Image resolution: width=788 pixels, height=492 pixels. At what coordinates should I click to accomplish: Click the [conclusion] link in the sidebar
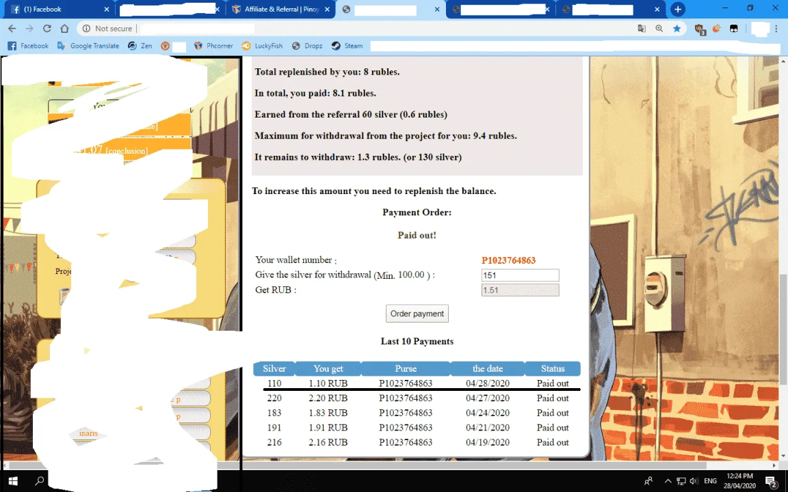point(127,151)
